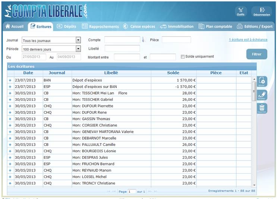Image resolution: width=277 pixels, height=199 pixels.
Task: Expand the CORGIER Christiane row
Action: (10, 125)
